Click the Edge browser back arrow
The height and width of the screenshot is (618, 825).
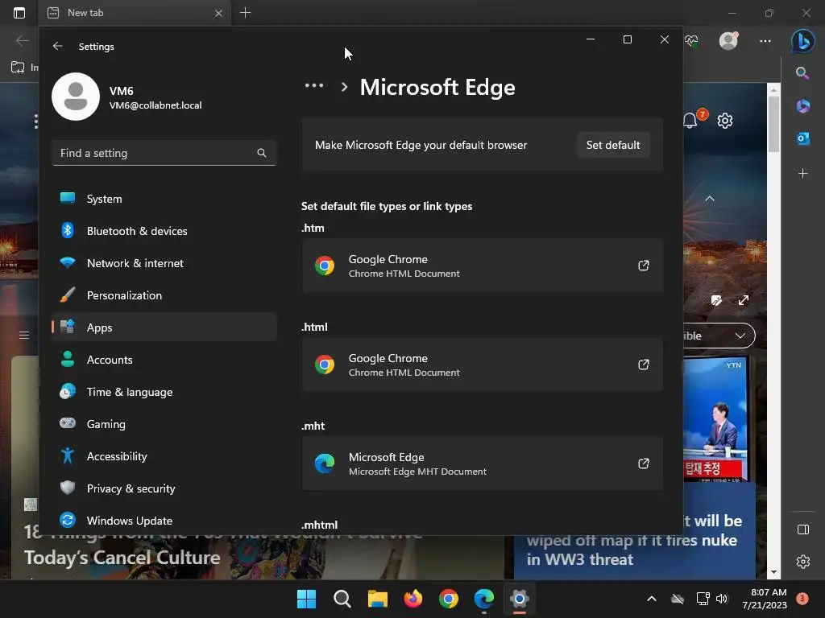[x=22, y=40]
